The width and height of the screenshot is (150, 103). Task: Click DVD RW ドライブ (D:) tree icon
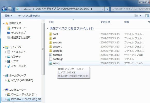click(9, 99)
